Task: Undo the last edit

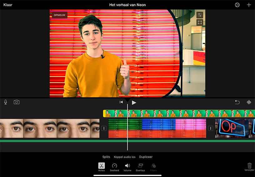Action: (237, 102)
